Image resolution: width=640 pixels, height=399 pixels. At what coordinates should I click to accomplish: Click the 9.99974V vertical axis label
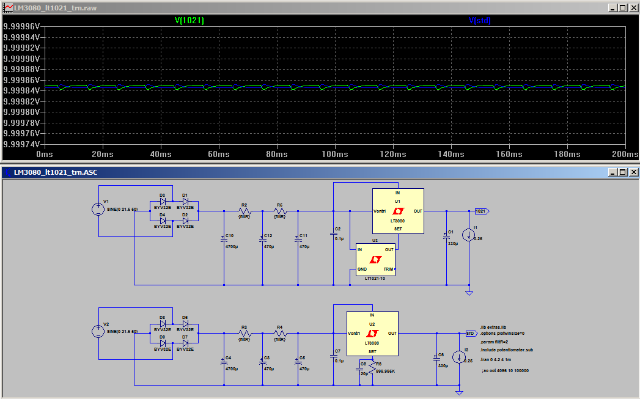click(x=21, y=144)
